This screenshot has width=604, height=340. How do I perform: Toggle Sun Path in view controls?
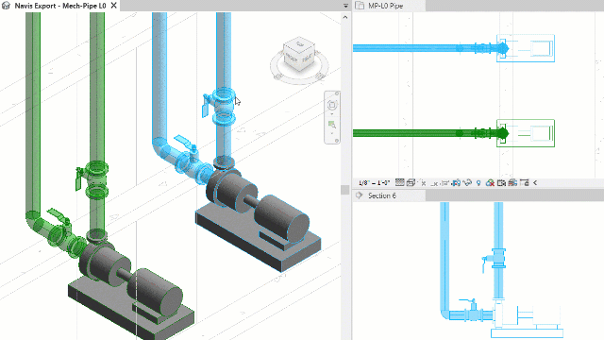point(423,182)
